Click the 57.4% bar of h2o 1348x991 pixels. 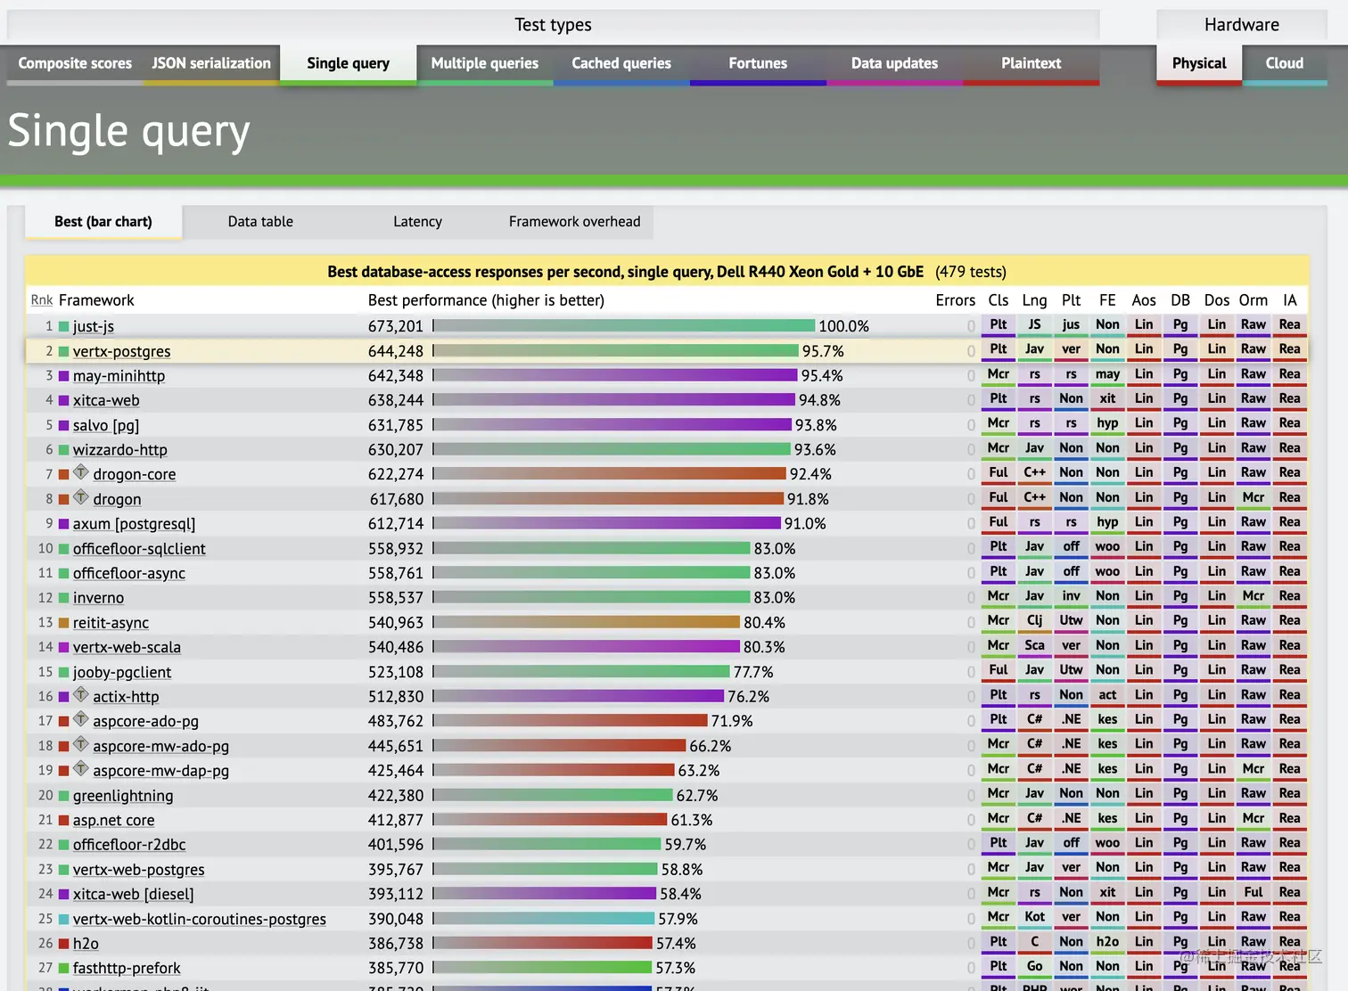tap(543, 943)
